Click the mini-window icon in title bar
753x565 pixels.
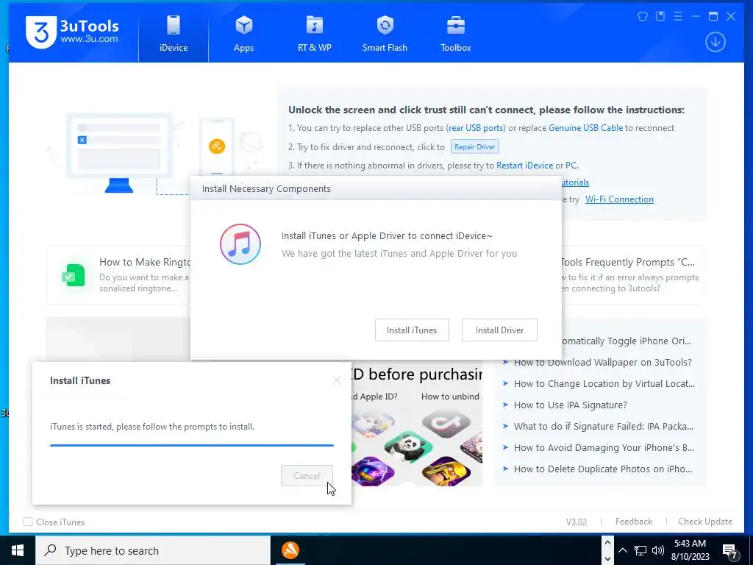(x=660, y=16)
